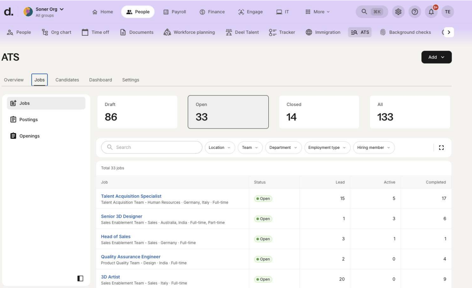Open Tracker sub-navigation item
The image size is (472, 288).
282,32
